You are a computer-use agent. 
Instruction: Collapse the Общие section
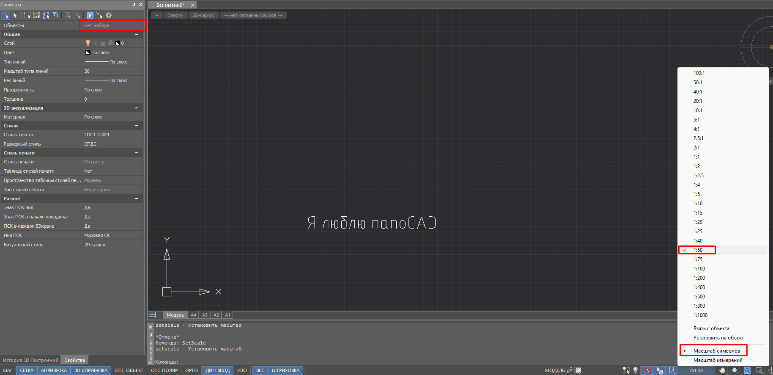tap(137, 34)
